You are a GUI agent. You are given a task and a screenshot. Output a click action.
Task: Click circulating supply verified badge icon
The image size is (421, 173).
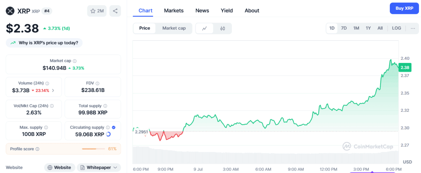(x=114, y=128)
